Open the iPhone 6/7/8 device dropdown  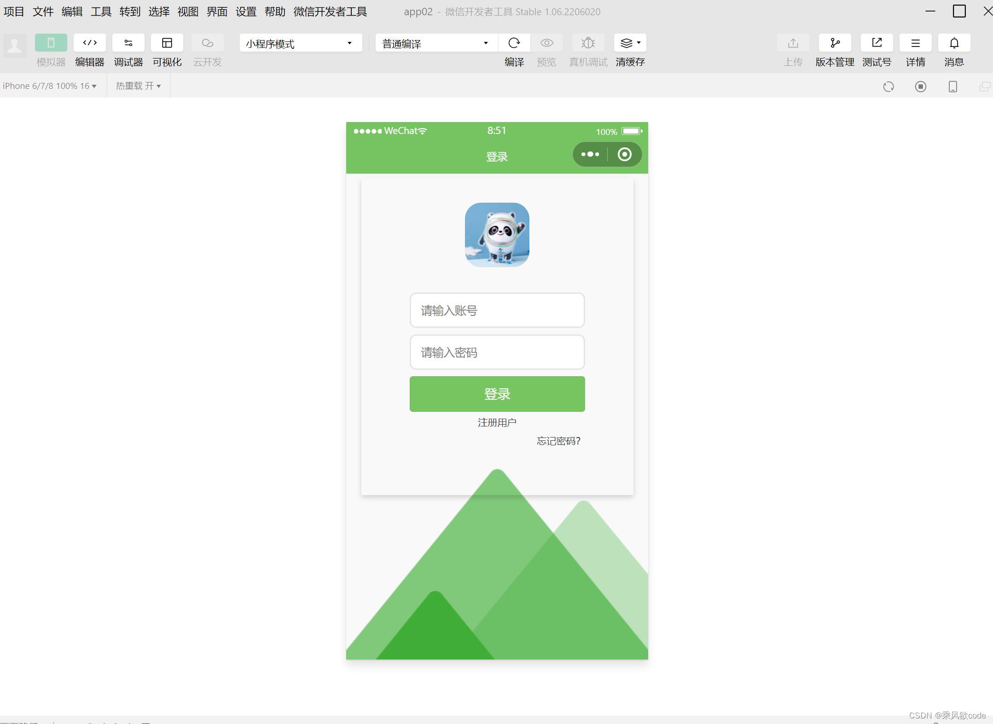[50, 86]
